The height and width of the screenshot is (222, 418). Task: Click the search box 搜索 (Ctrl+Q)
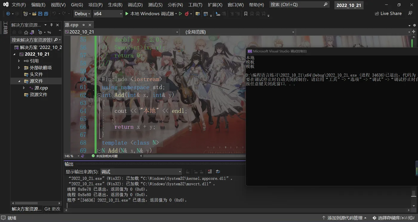pyautogui.click(x=299, y=4)
